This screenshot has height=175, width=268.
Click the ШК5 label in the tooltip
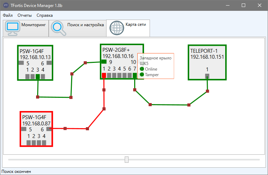click(144, 64)
